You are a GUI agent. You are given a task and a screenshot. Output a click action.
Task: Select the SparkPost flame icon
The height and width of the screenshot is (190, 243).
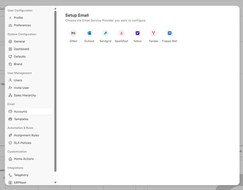click(121, 33)
